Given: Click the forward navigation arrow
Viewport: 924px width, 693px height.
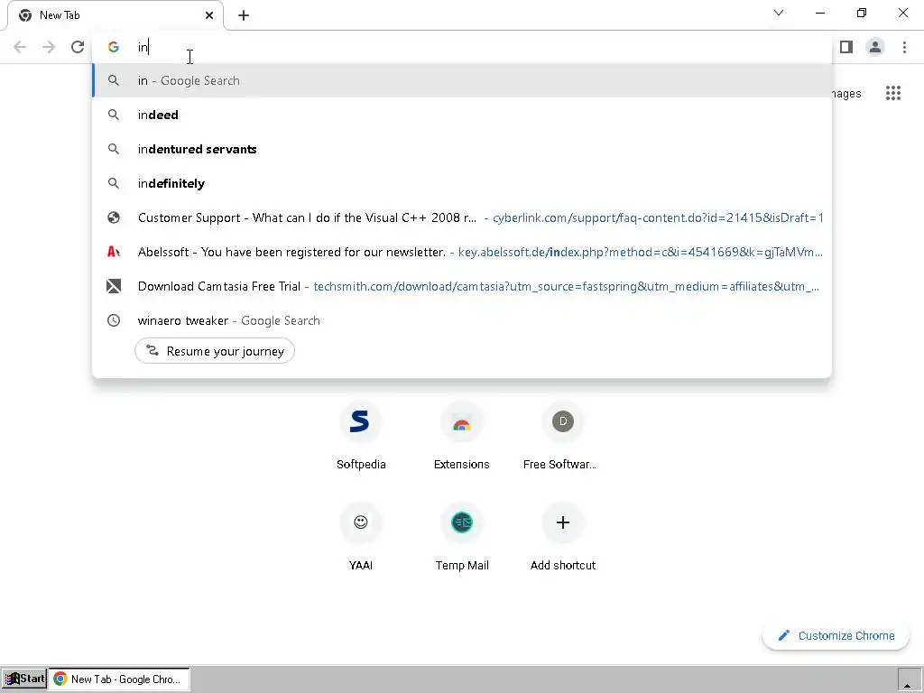Looking at the screenshot, I should pyautogui.click(x=49, y=47).
